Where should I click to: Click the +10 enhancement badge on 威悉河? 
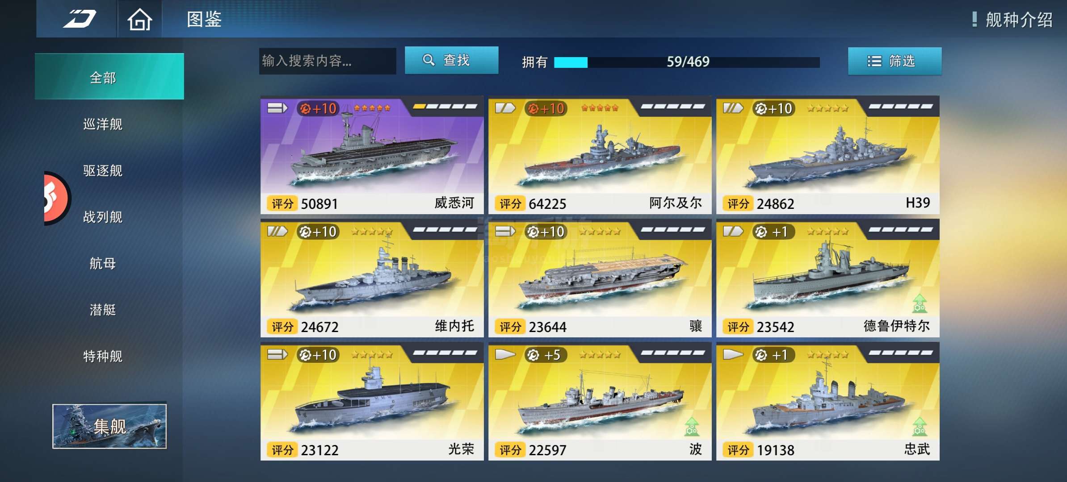pos(318,108)
